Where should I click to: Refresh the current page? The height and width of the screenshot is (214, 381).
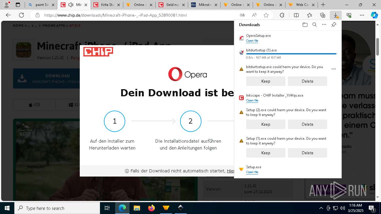(x=21, y=15)
